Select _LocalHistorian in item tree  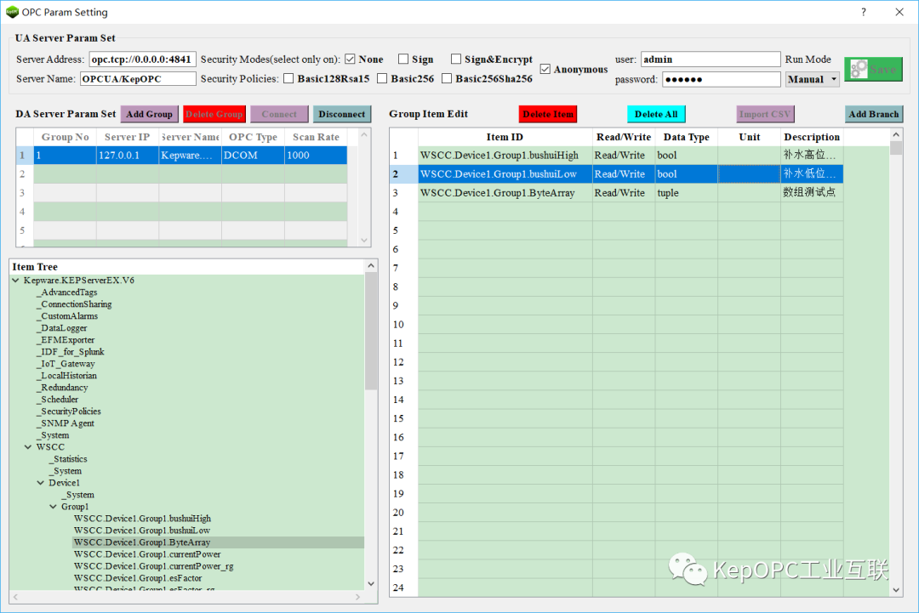point(66,376)
